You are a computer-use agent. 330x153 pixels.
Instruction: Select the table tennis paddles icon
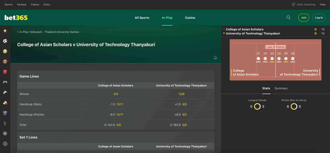coord(5,113)
